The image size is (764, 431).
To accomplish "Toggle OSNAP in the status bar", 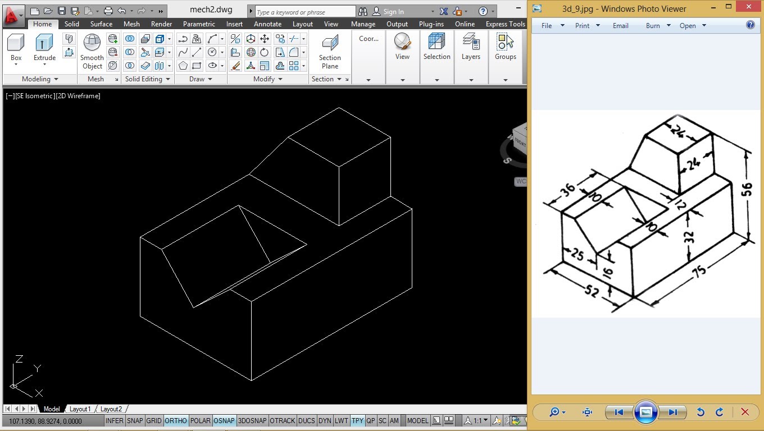I will pos(224,420).
